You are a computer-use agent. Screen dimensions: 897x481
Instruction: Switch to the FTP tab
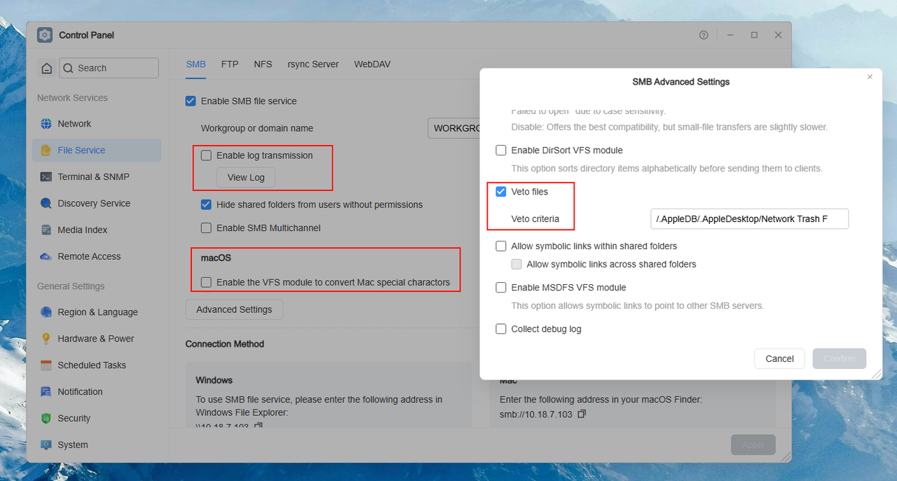click(x=230, y=64)
